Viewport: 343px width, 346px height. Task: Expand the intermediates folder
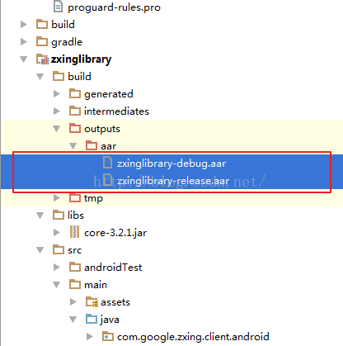click(x=57, y=111)
